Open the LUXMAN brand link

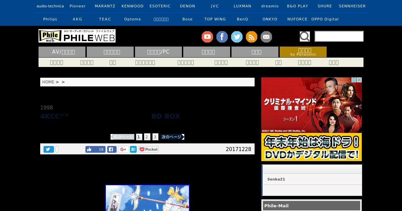click(243, 6)
